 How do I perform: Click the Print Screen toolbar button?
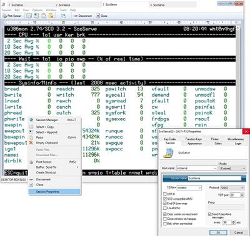tap(12, 16)
